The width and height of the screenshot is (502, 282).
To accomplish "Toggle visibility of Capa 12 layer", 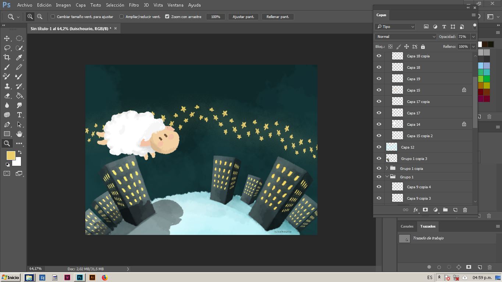I will pyautogui.click(x=379, y=147).
